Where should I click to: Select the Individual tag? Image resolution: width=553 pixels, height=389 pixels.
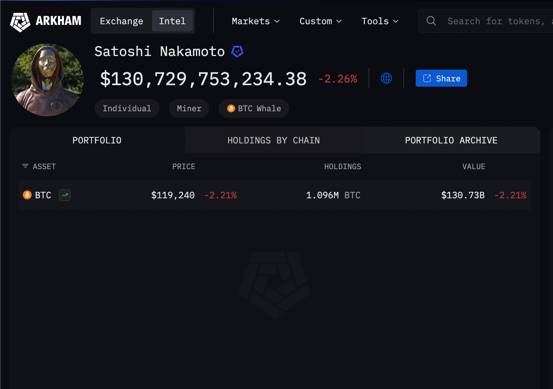pyautogui.click(x=127, y=108)
